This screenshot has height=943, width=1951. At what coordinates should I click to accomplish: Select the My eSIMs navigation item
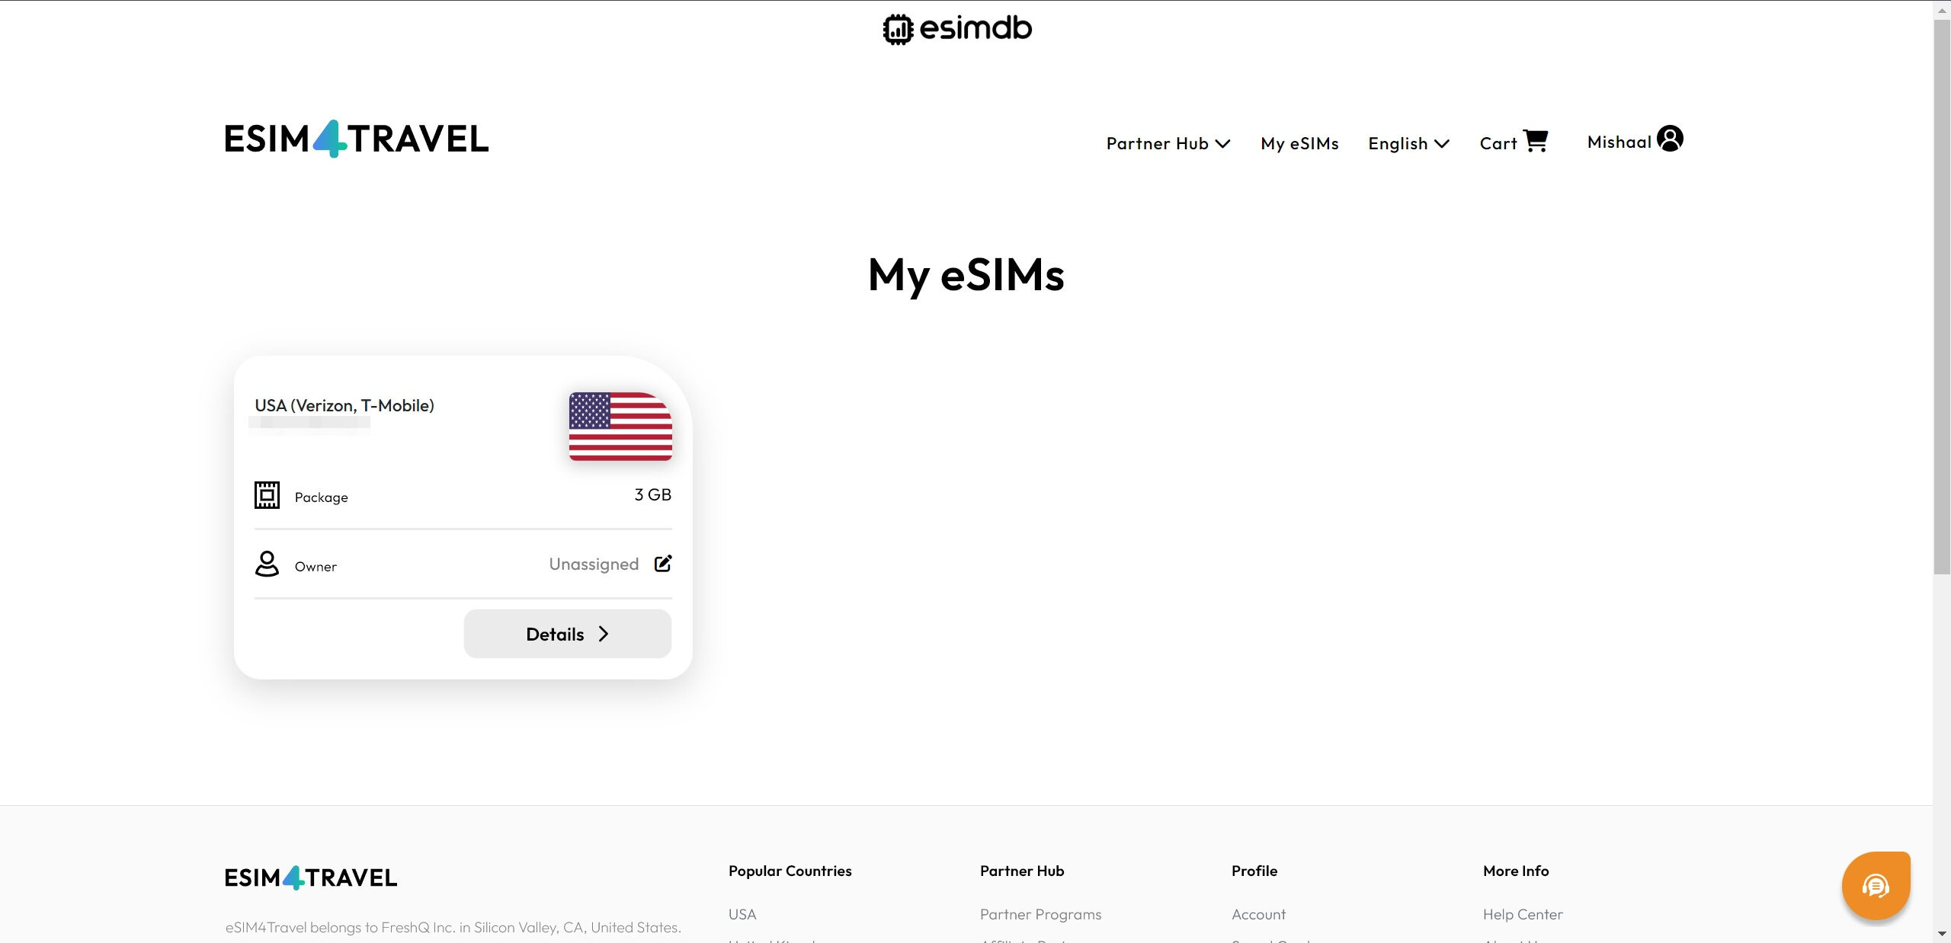tap(1299, 141)
